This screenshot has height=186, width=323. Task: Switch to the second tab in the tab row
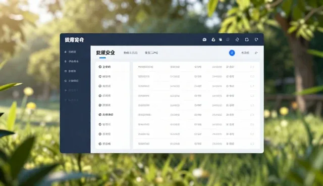coord(130,53)
